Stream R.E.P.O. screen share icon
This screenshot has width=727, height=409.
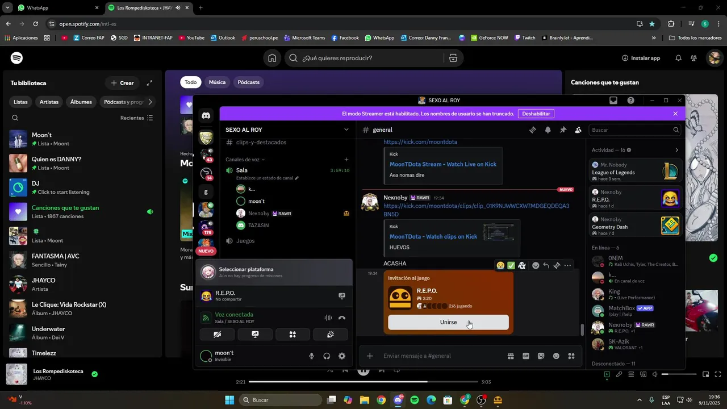click(x=342, y=296)
